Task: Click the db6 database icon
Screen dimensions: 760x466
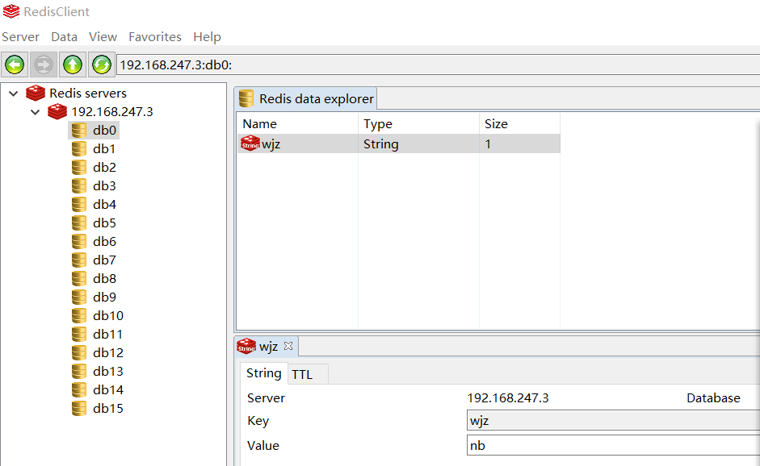Action: (x=79, y=242)
